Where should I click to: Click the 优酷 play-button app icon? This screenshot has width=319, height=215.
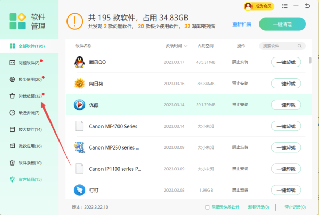click(79, 105)
